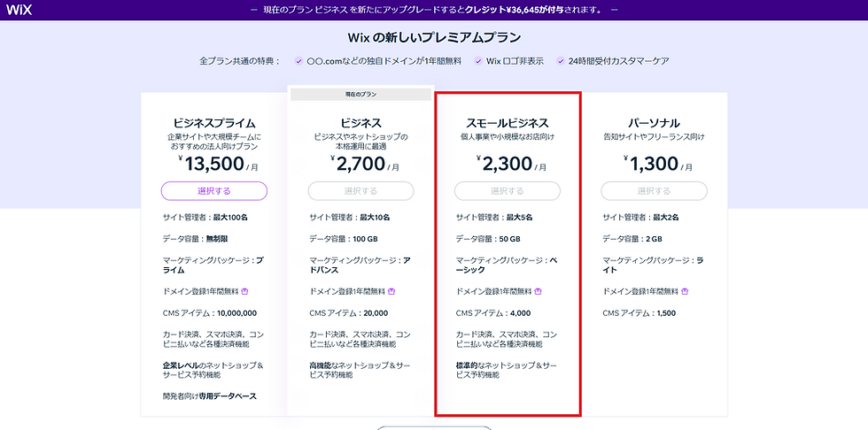Click the パーソナル plan title
868x430 pixels.
(655, 123)
